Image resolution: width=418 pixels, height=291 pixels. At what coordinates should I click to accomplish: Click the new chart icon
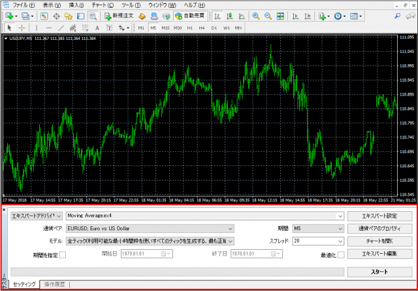(9, 16)
